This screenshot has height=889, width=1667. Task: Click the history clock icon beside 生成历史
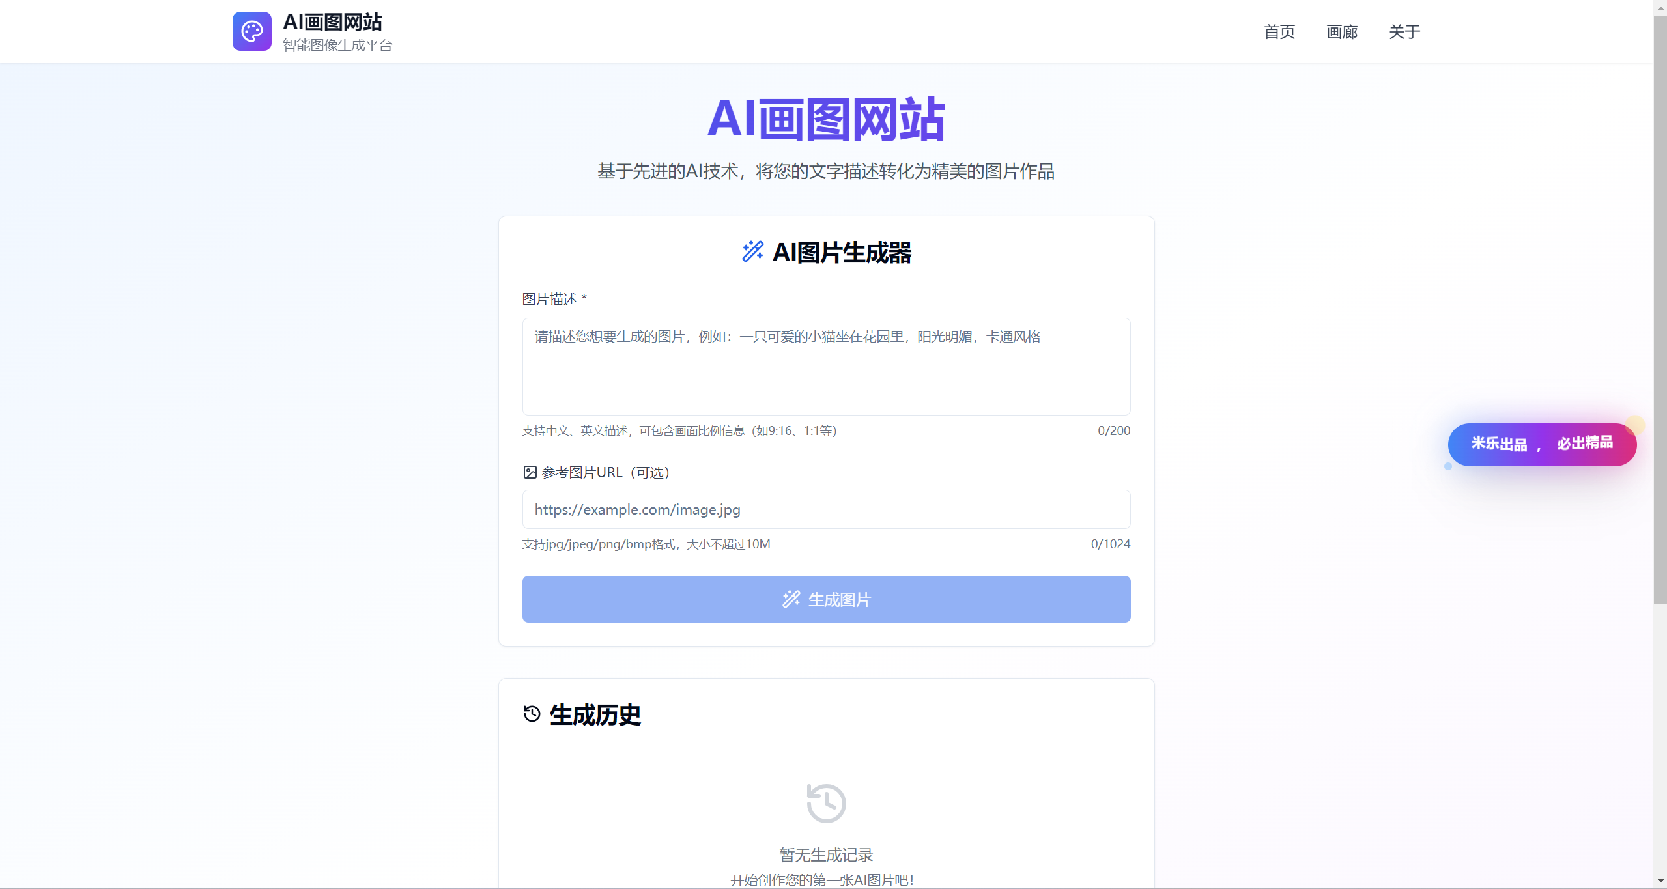tap(532, 714)
